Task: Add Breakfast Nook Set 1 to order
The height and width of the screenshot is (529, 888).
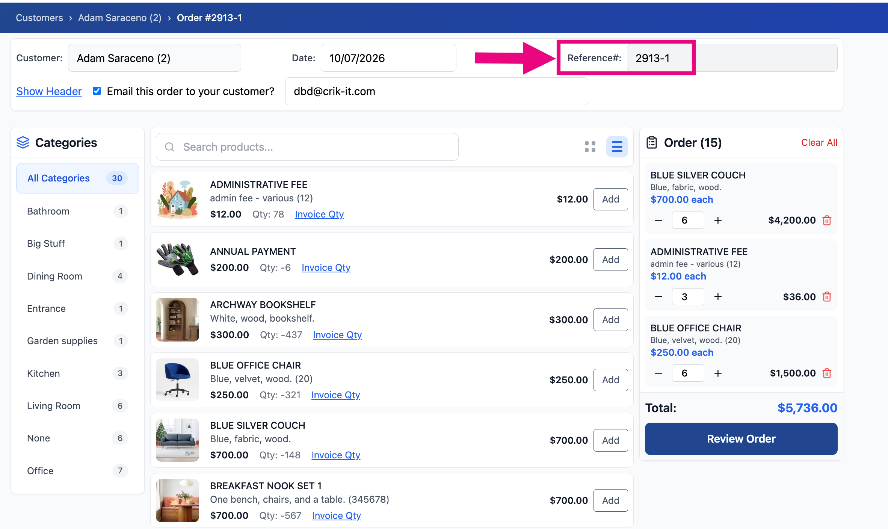Action: 610,500
